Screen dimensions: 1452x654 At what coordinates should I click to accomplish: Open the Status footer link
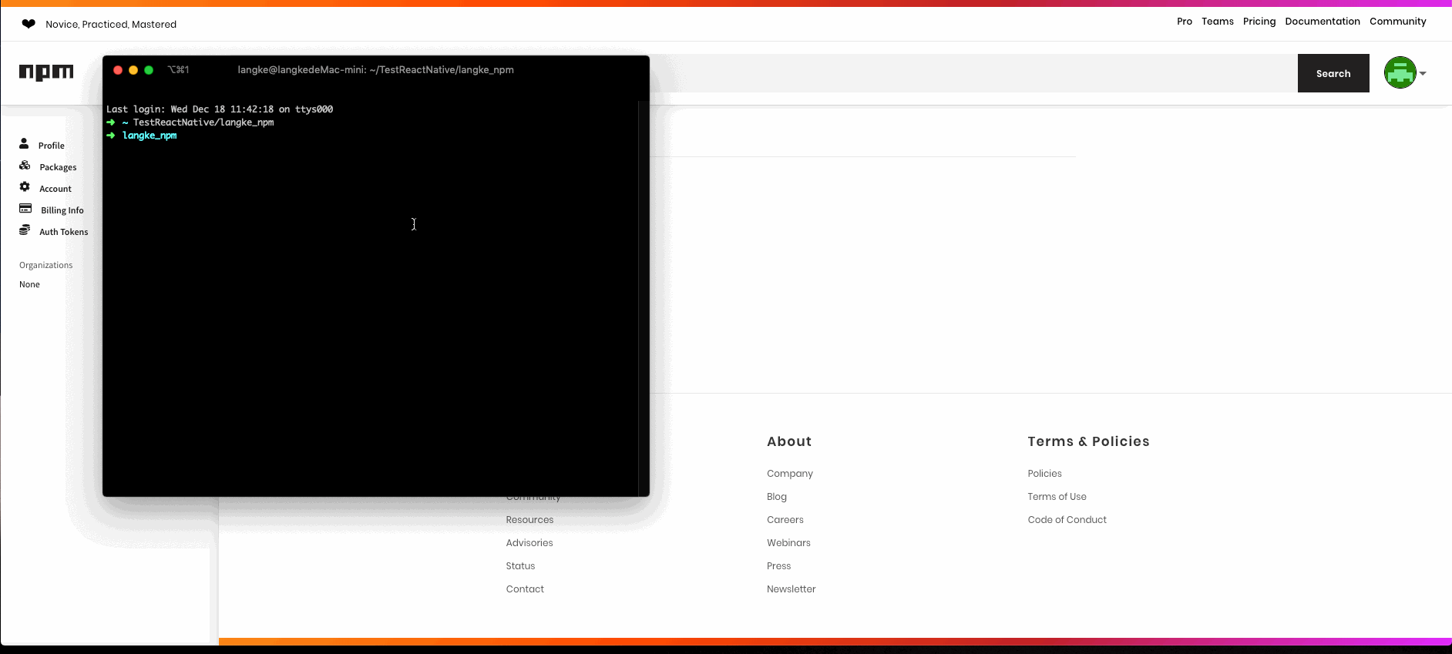pyautogui.click(x=520, y=566)
